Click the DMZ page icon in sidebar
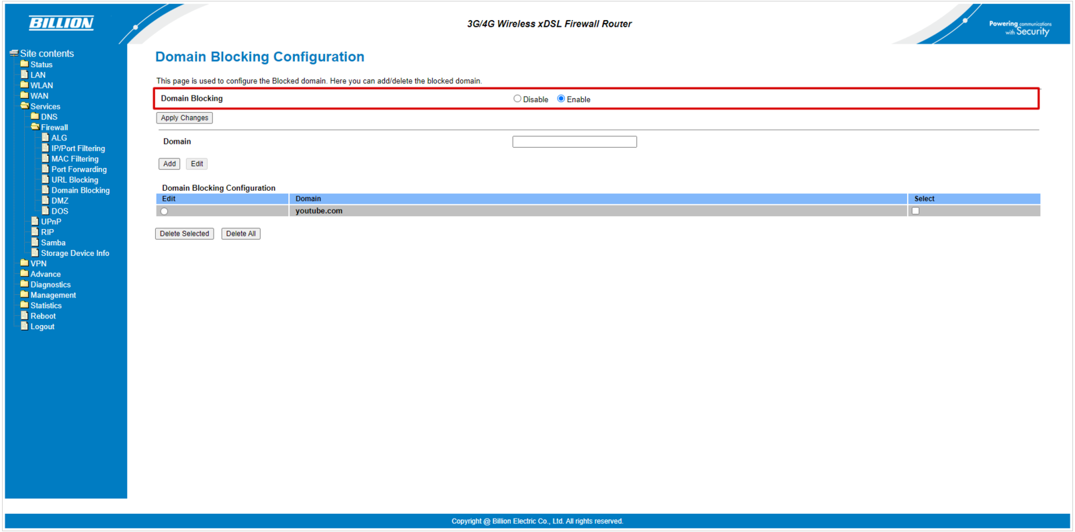Viewport: 1075px width, 532px height. (x=46, y=200)
